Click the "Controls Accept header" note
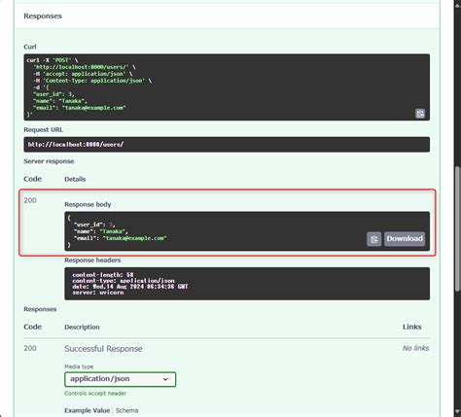Viewport: 461px width, 417px height. coord(95,394)
